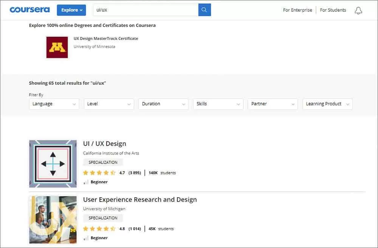Open the Skills filter dropdown

pyautogui.click(x=218, y=104)
